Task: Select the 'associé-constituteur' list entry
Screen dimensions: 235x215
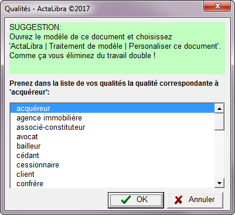Action: click(113, 127)
